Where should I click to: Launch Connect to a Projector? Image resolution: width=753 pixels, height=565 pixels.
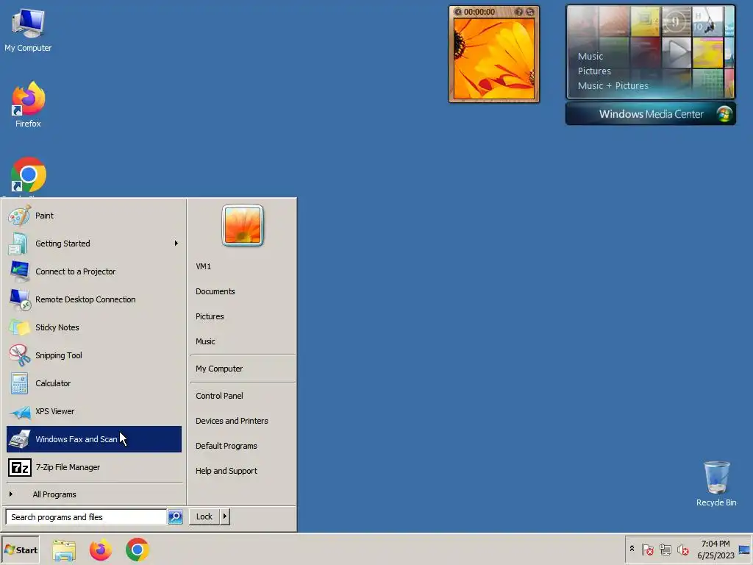tap(94, 271)
